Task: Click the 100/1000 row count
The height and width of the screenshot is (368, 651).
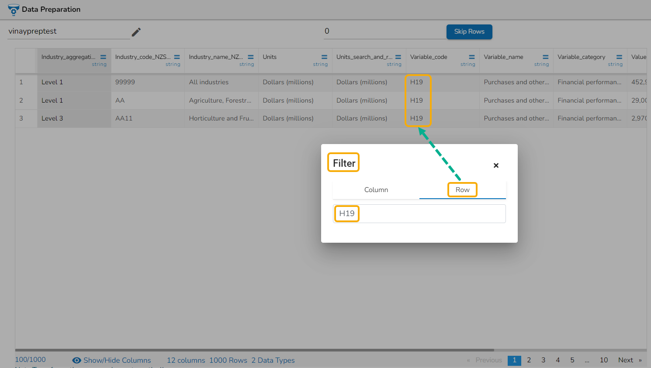Action: 30,360
